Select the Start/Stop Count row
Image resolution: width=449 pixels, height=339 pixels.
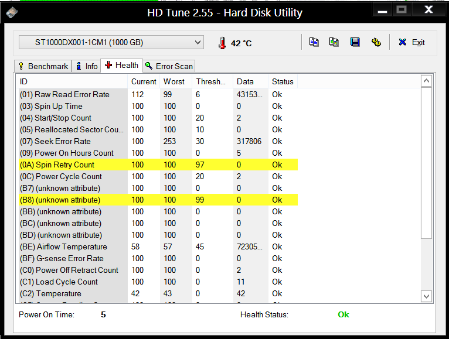pyautogui.click(x=158, y=118)
